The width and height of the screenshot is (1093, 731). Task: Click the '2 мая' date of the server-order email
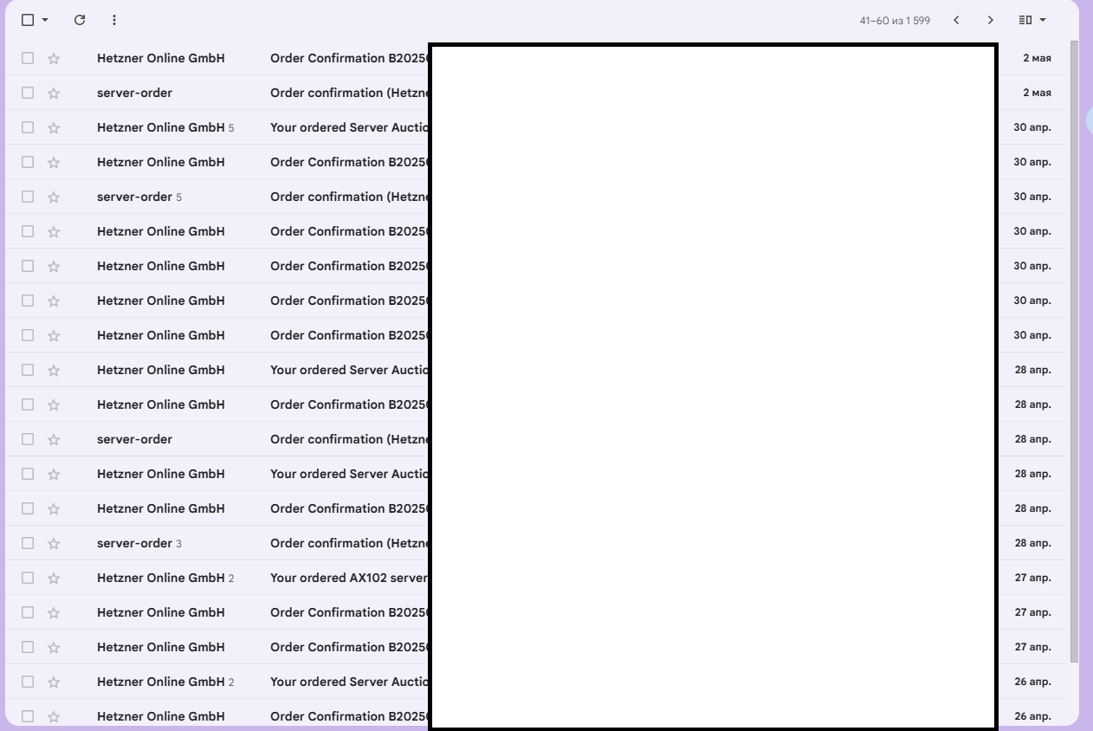(x=1037, y=93)
